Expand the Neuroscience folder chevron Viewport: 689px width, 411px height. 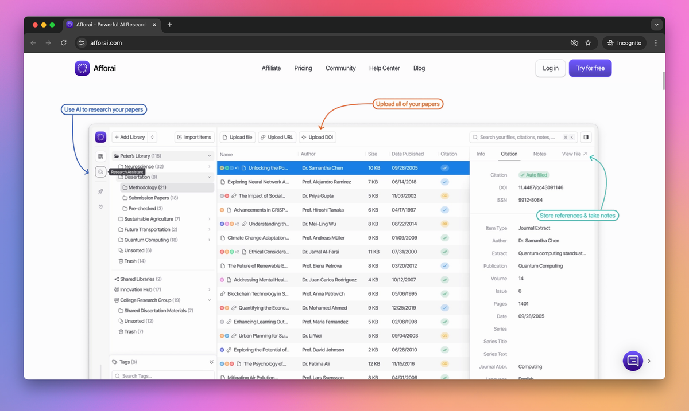(x=210, y=166)
